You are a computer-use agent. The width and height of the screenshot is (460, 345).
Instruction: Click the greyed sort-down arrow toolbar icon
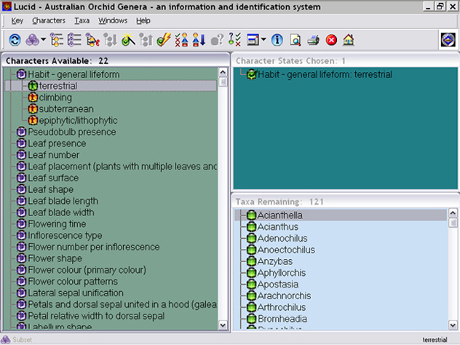(x=111, y=40)
